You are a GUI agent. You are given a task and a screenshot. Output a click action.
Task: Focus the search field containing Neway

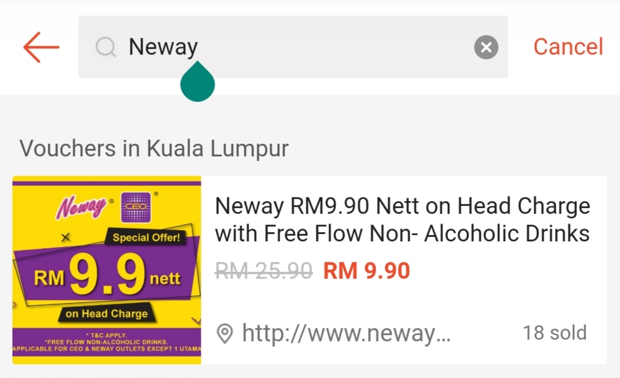coord(293,47)
